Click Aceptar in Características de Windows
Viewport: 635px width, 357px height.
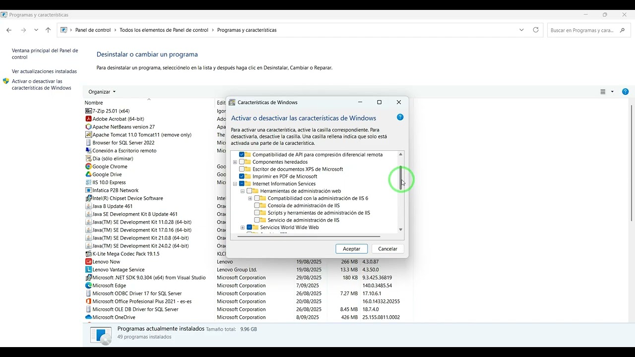pyautogui.click(x=352, y=249)
